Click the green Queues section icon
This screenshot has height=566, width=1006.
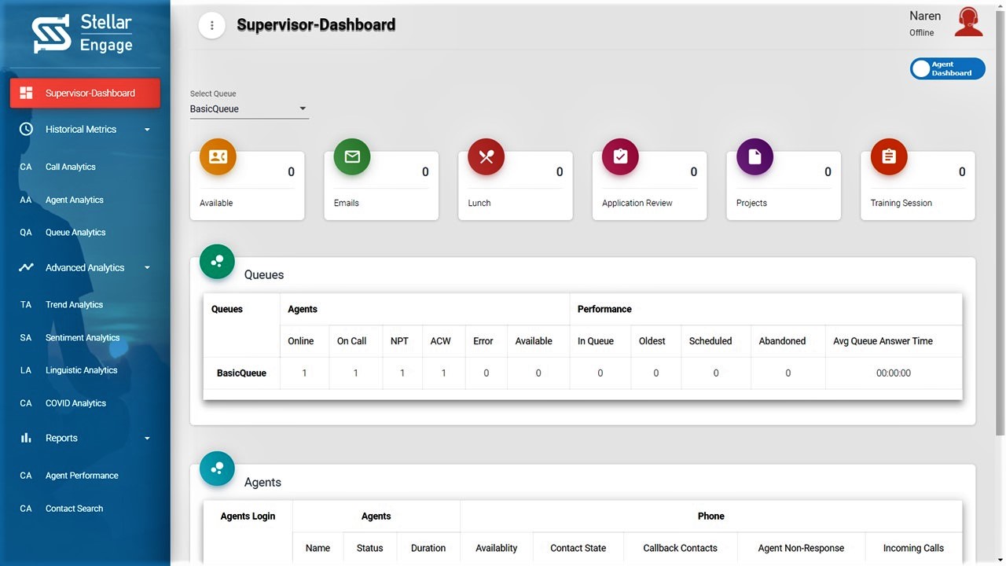(x=217, y=262)
